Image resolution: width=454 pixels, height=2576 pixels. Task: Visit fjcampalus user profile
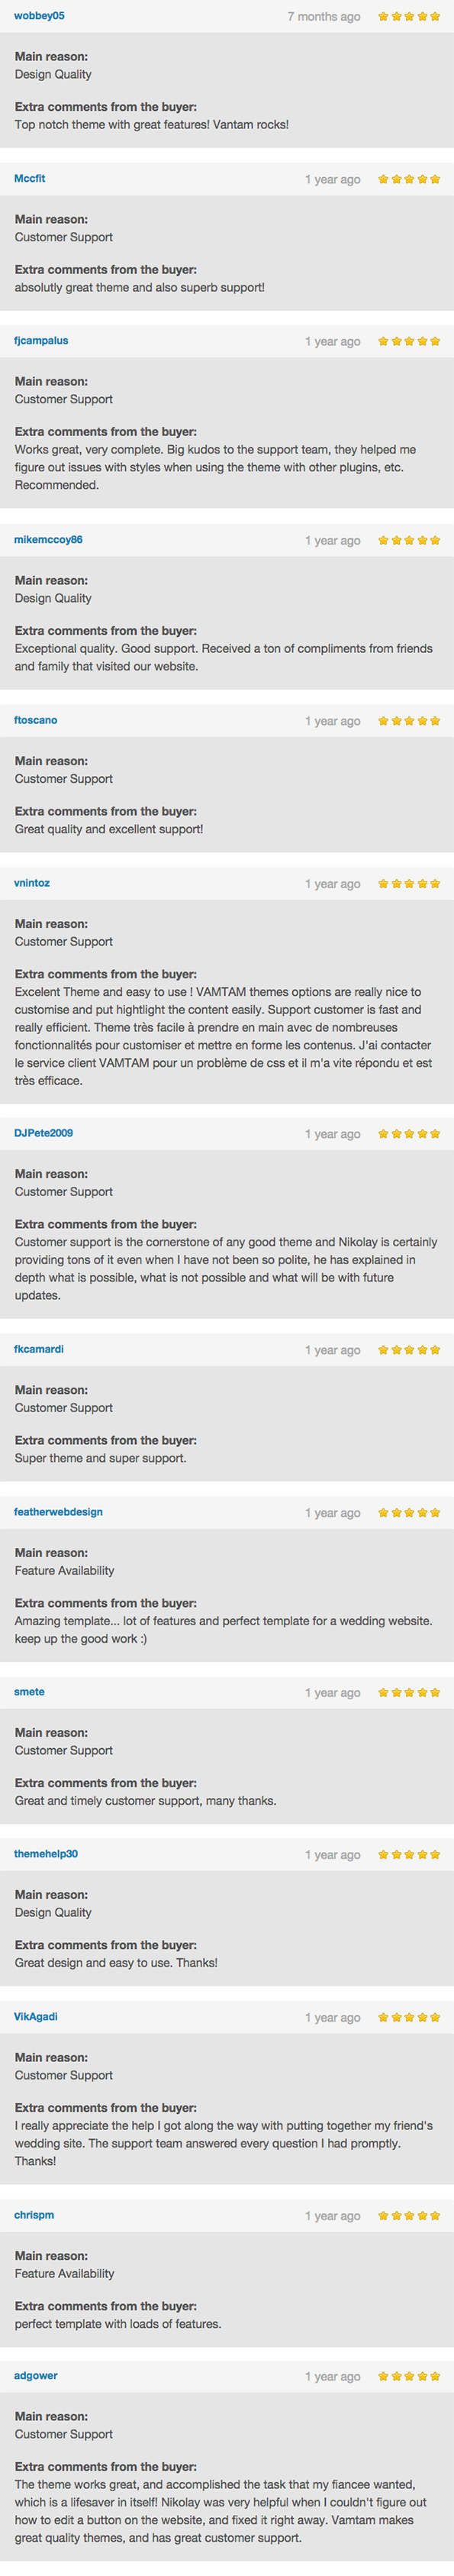click(x=41, y=341)
